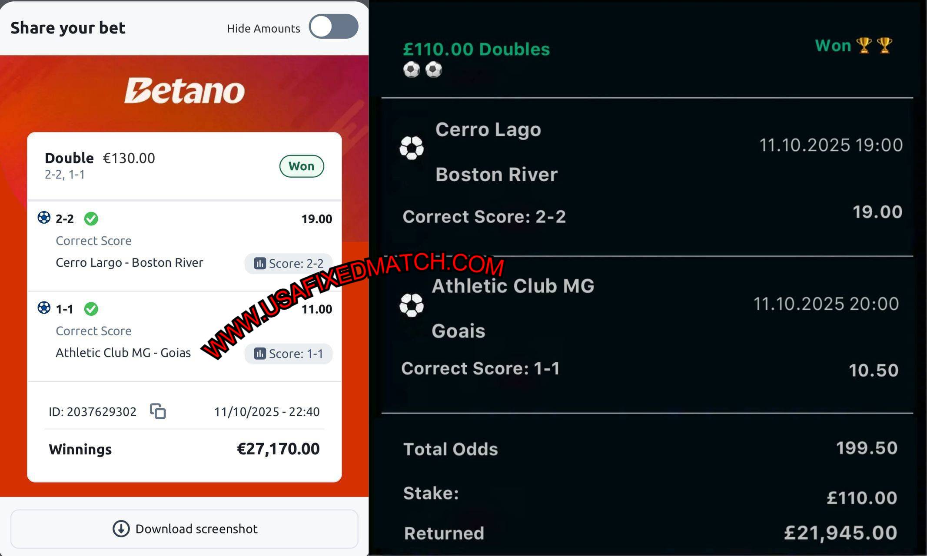Click the football icon beside 1-1 selection
This screenshot has height=556, width=927.
(x=44, y=308)
